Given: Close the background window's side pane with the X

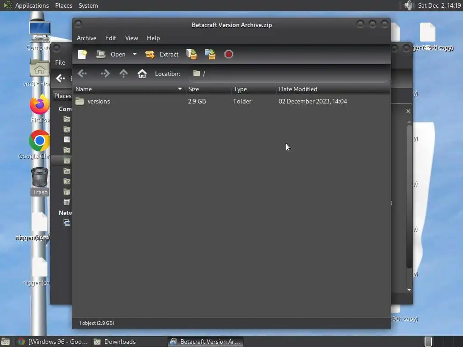Looking at the screenshot, I should point(408,111).
